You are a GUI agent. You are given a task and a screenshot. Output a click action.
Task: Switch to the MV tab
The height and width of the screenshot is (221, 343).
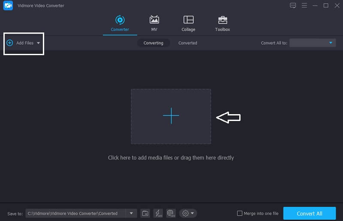pyautogui.click(x=154, y=23)
